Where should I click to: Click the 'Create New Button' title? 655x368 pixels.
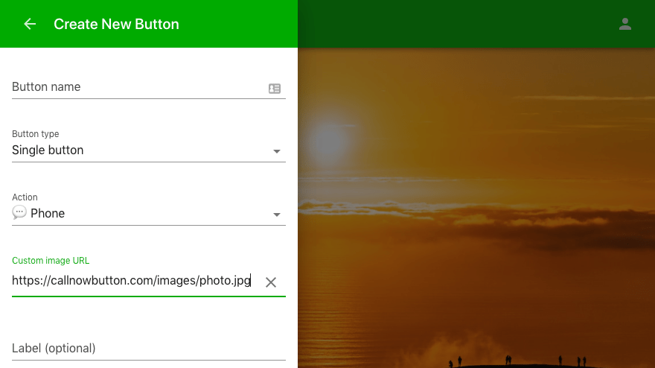click(116, 24)
